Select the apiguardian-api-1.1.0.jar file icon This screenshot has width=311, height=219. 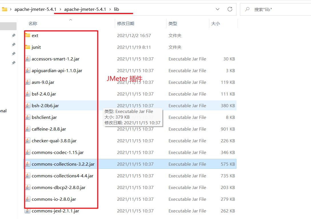click(x=28, y=70)
